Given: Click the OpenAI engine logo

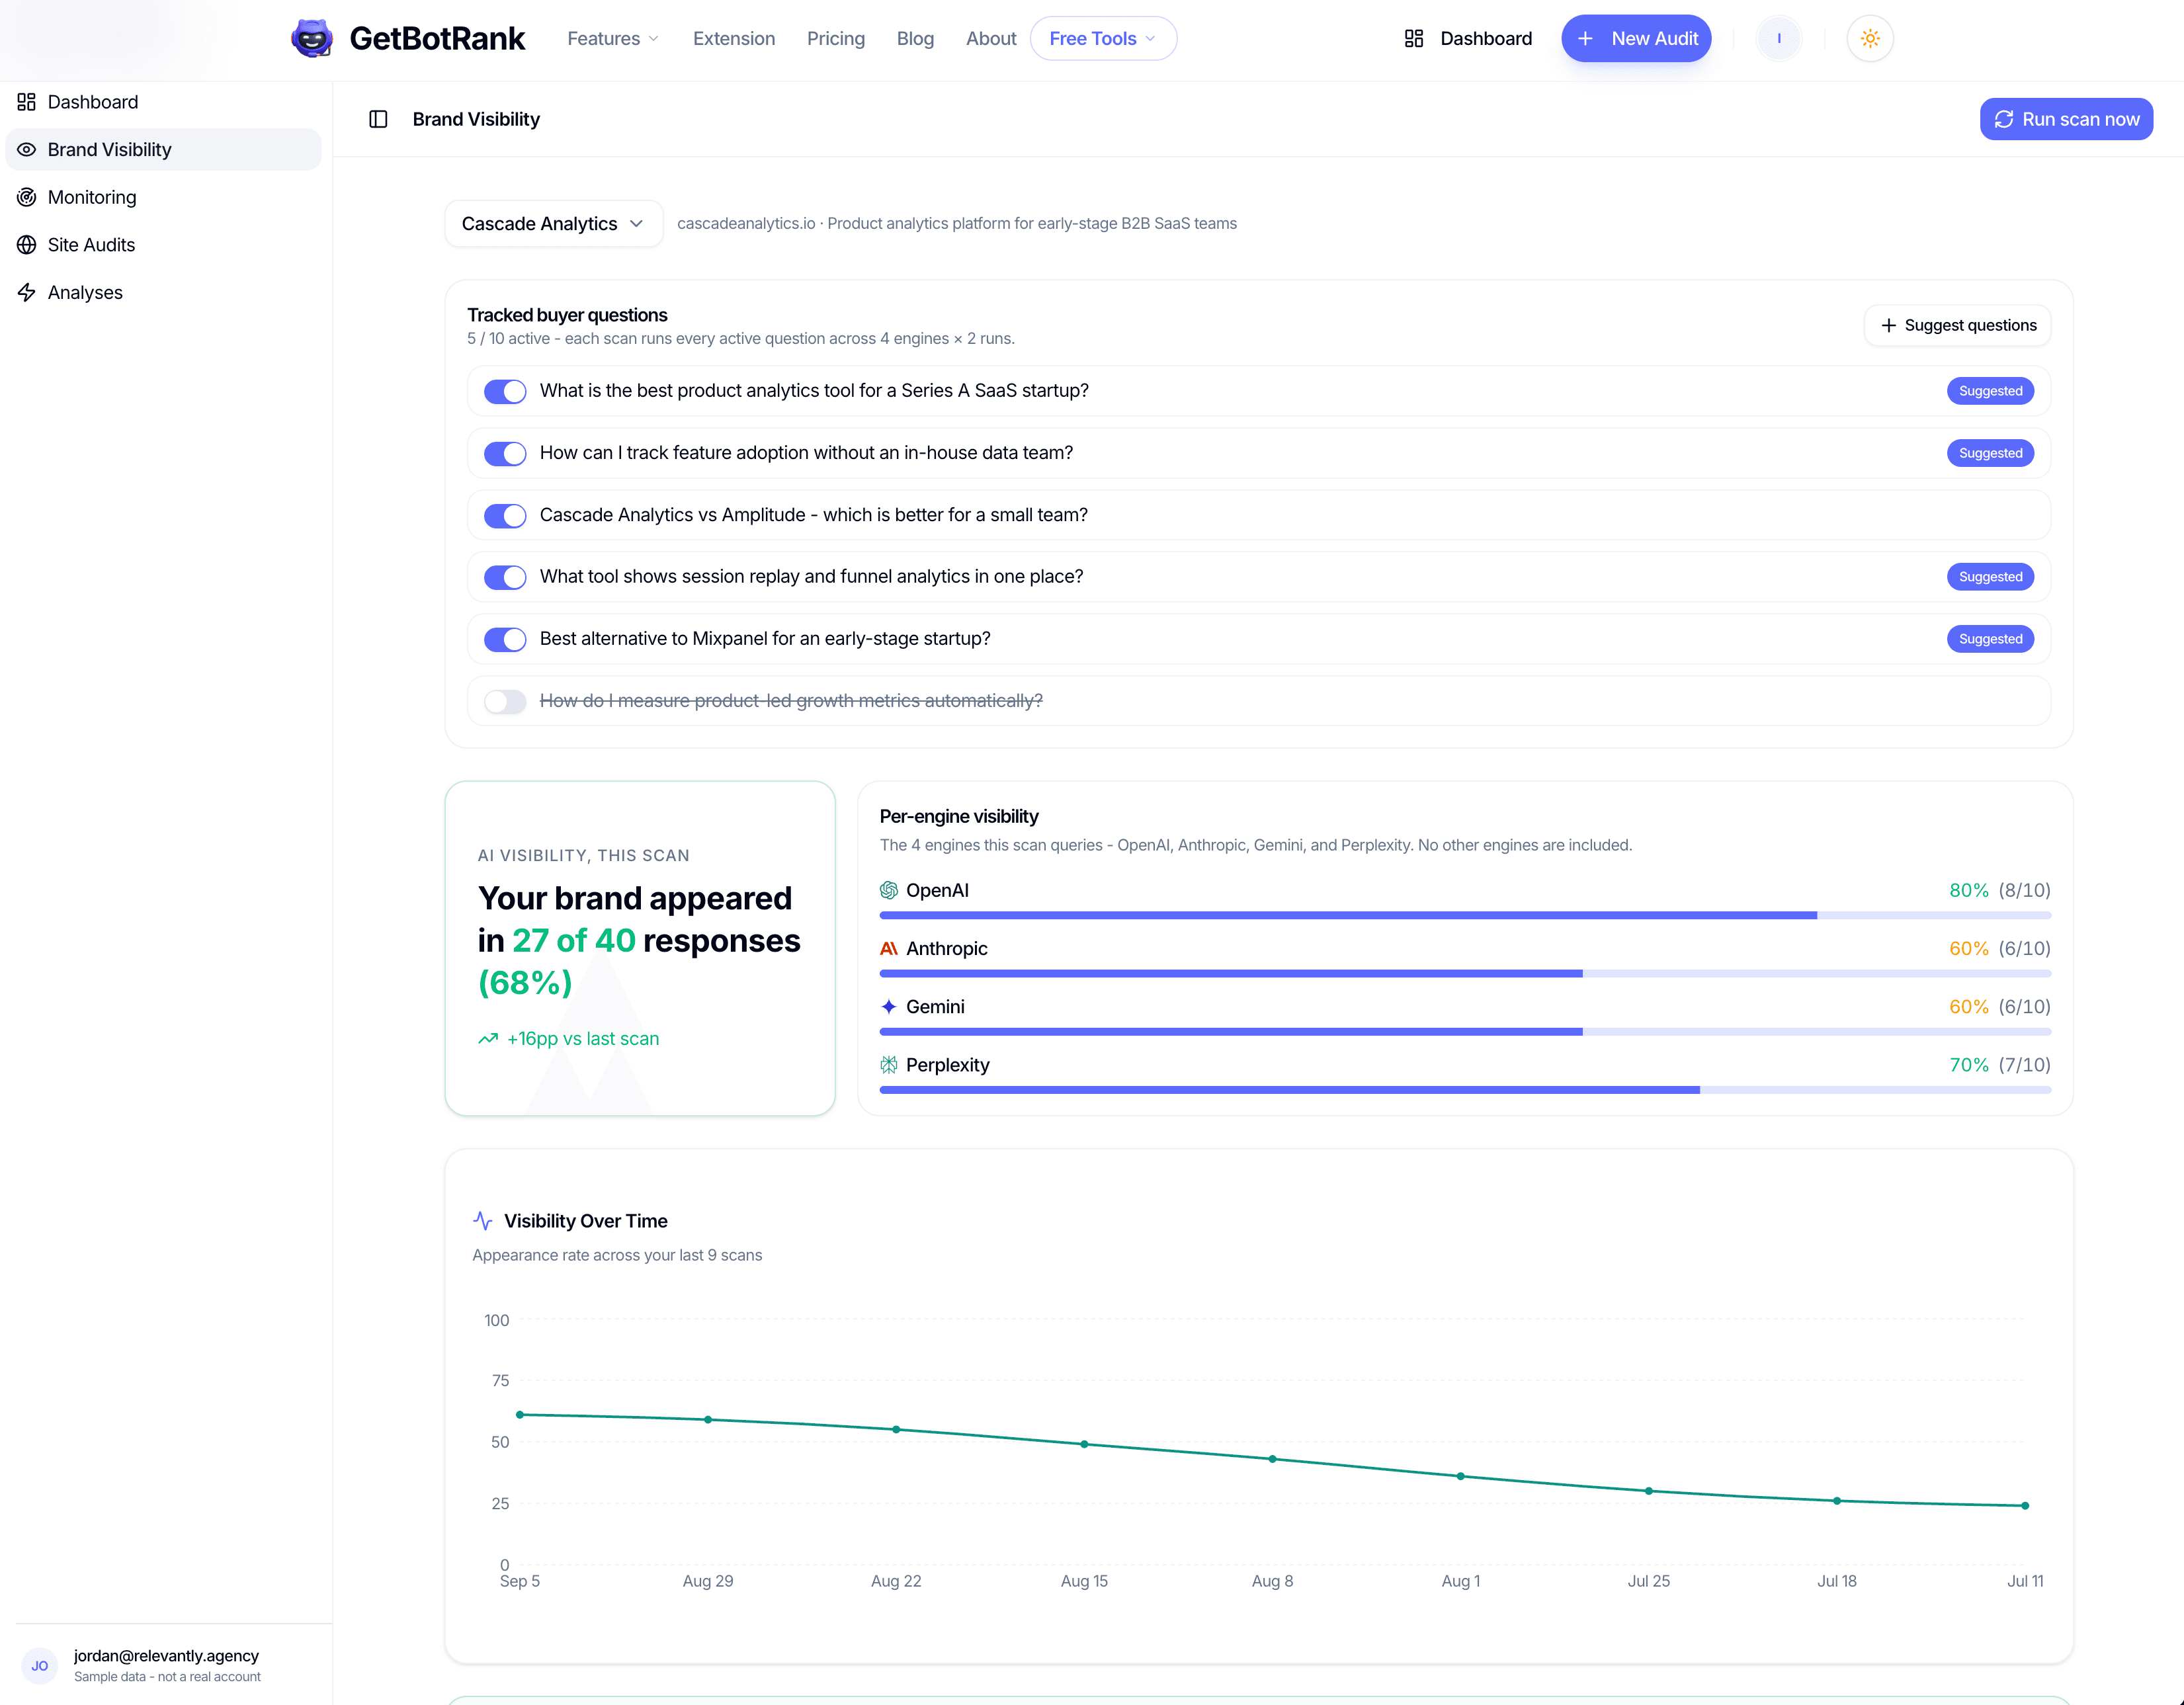Looking at the screenshot, I should coord(888,890).
